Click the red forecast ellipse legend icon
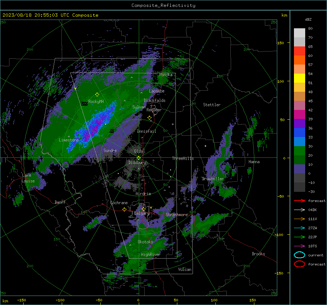 (299, 264)
